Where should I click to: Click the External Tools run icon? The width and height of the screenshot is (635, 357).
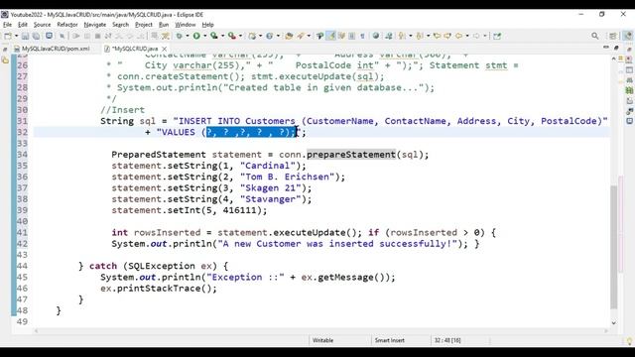232,36
